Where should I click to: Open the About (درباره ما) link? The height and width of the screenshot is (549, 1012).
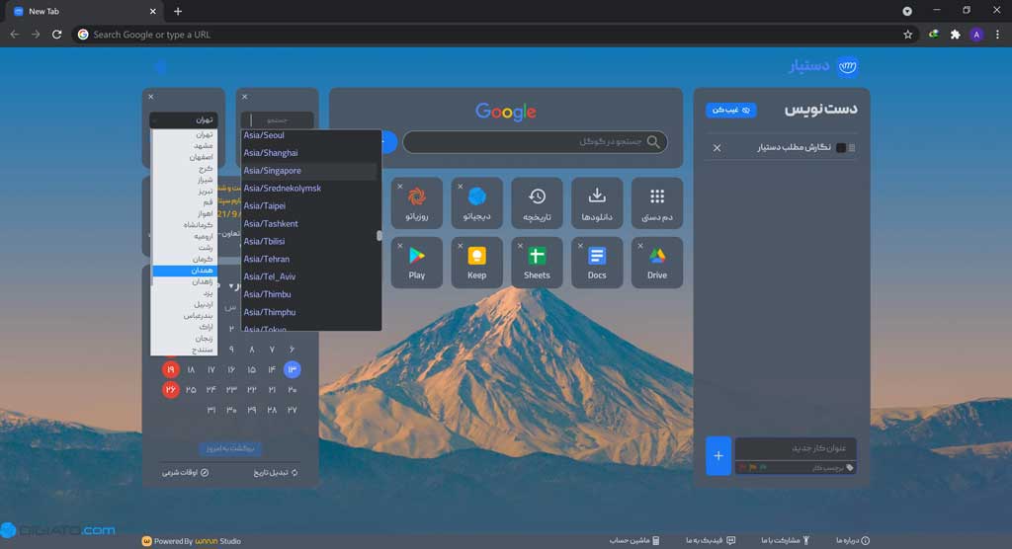[853, 541]
